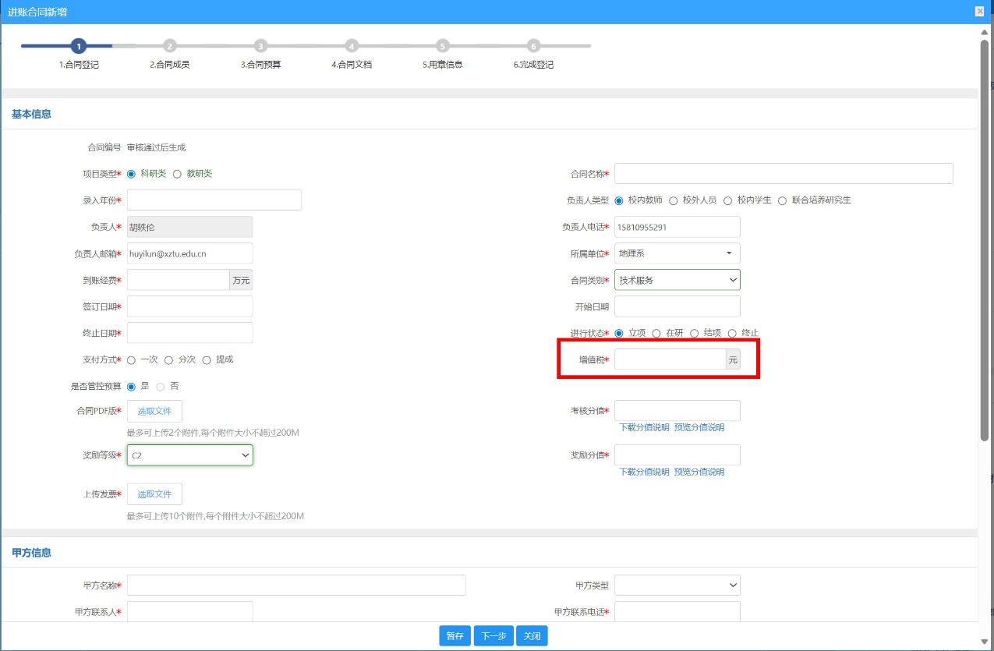Select 分次 payment method option
This screenshot has width=994, height=651.
coord(168,360)
